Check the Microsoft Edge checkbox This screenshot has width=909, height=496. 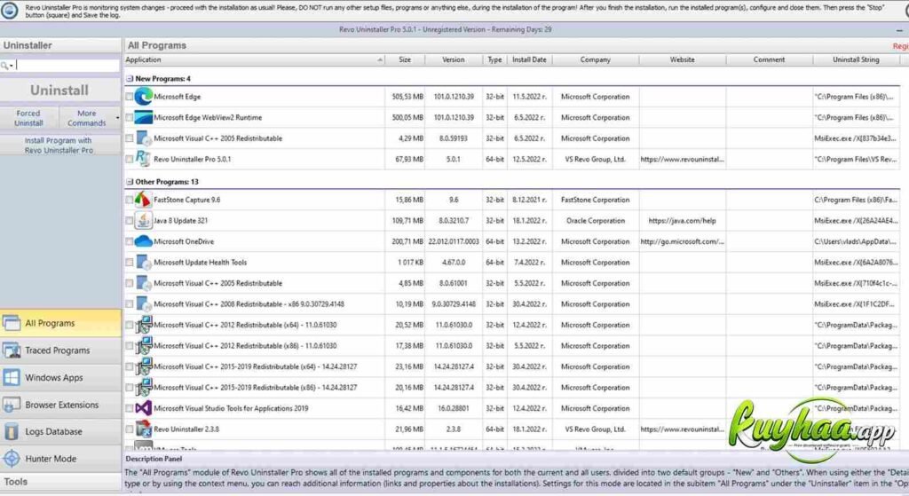[x=130, y=97]
